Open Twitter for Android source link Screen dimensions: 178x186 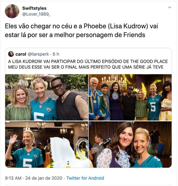click(85, 178)
